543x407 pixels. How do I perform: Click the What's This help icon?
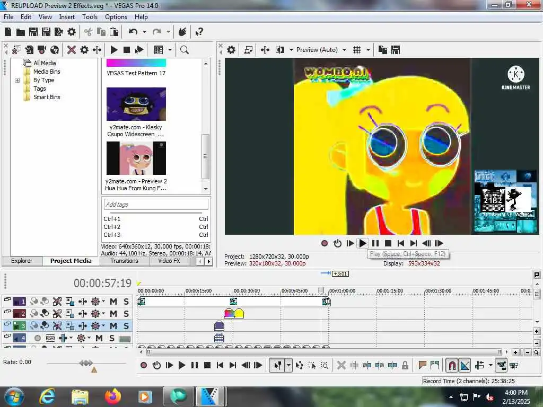199,32
